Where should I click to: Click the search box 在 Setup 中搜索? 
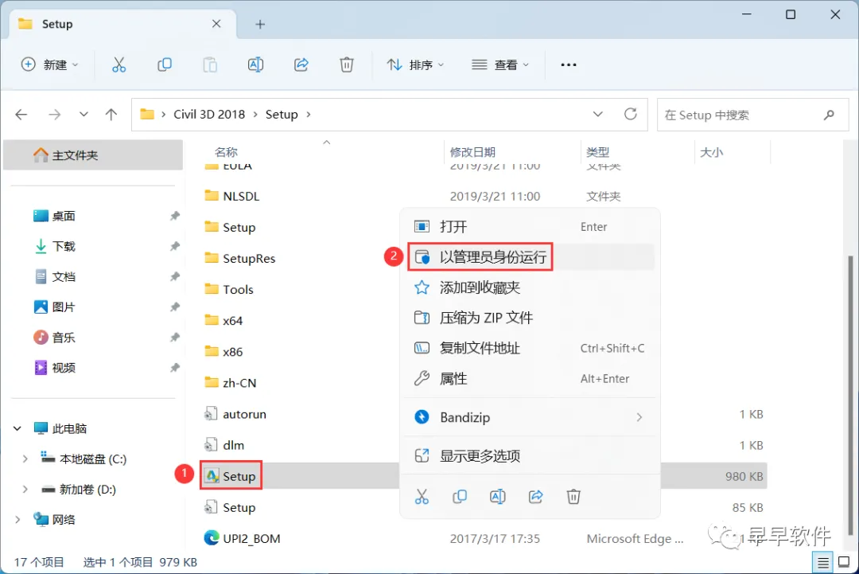[752, 115]
